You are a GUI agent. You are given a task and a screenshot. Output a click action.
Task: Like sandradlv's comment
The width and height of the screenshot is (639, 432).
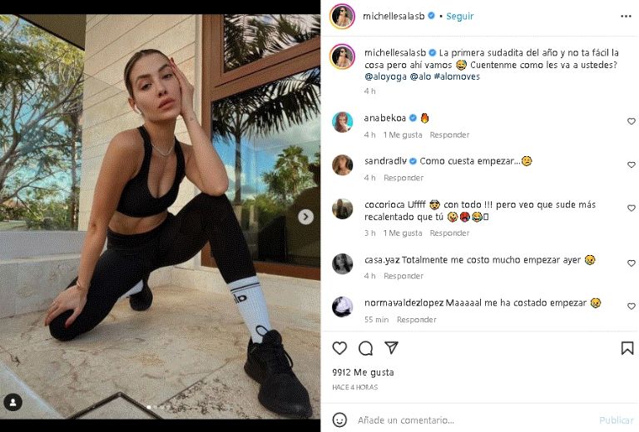point(631,164)
